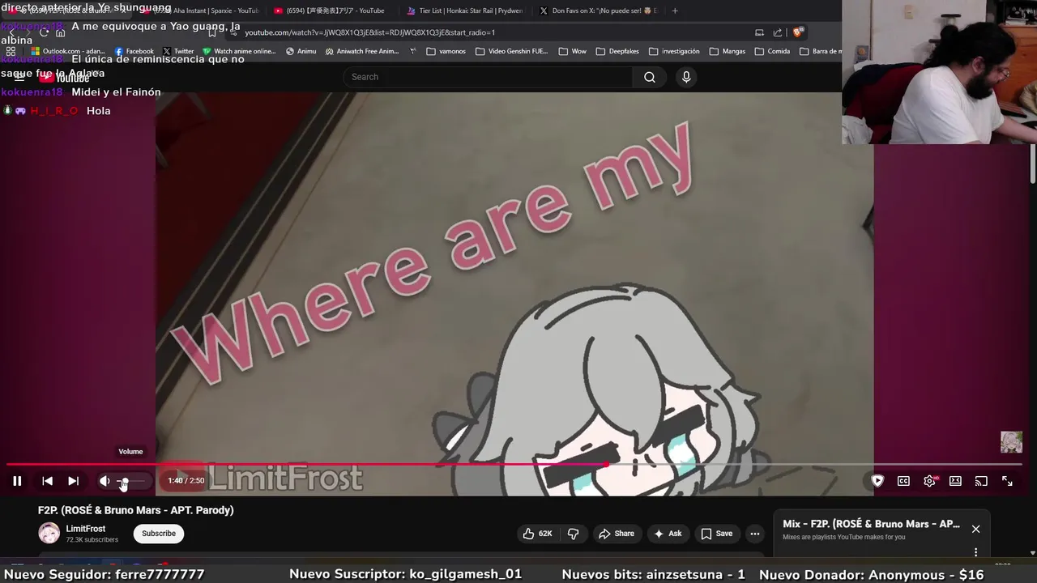1037x583 pixels.
Task: Expand Video Genshin FUE bookmarks folder
Action: 512,51
